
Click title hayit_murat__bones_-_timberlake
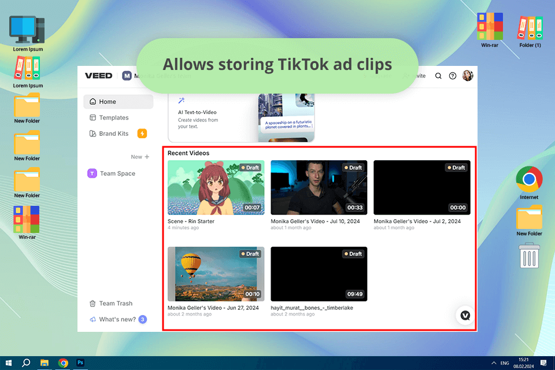click(x=312, y=308)
